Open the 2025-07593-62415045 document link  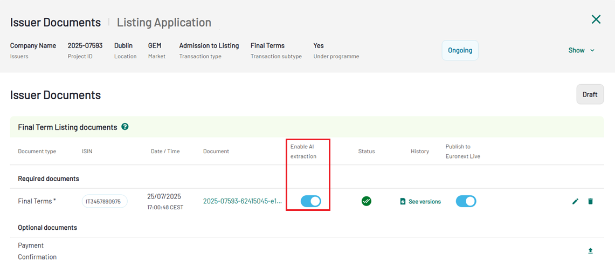pos(243,201)
